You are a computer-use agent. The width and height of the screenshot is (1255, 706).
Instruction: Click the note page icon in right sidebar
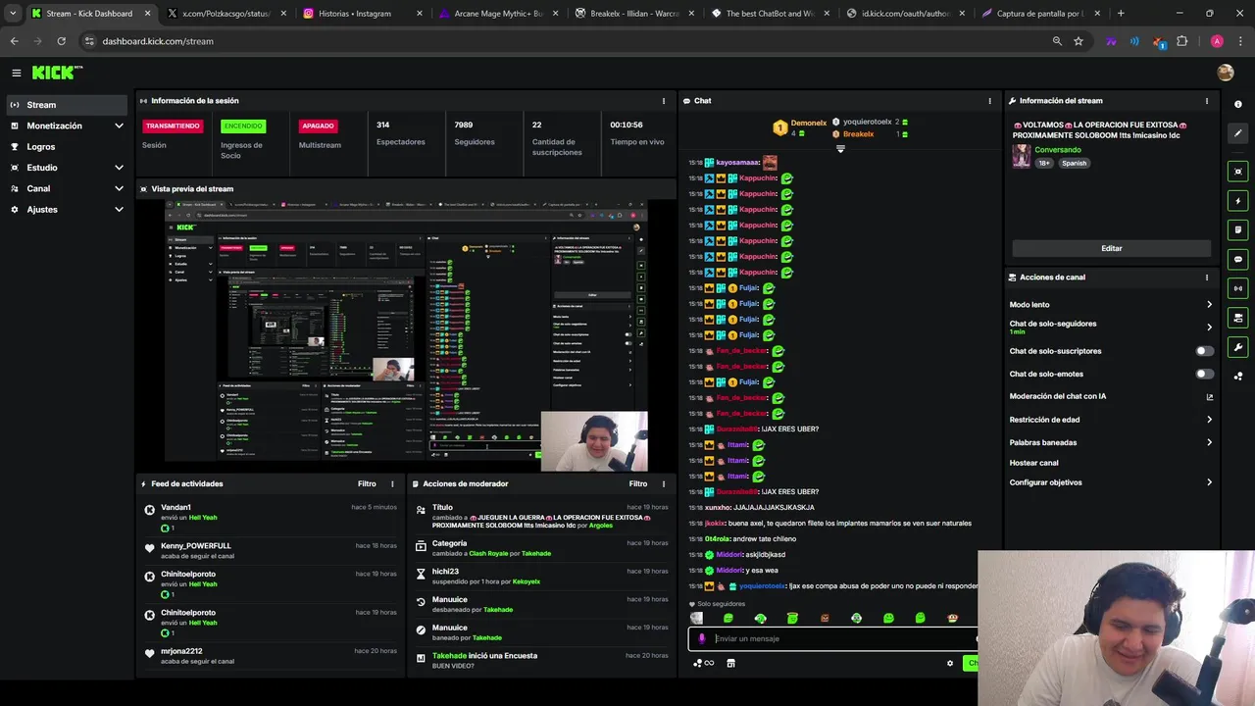click(x=1238, y=229)
